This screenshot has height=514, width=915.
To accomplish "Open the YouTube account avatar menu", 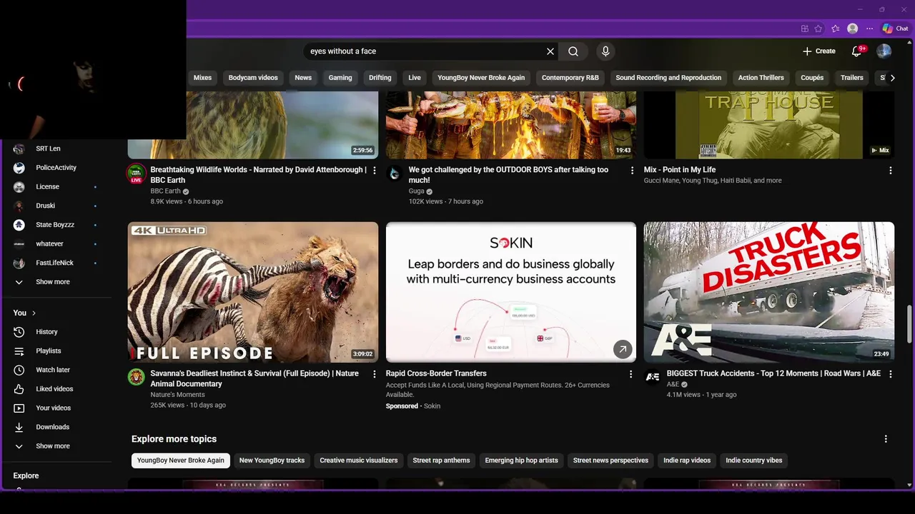I will click(884, 51).
